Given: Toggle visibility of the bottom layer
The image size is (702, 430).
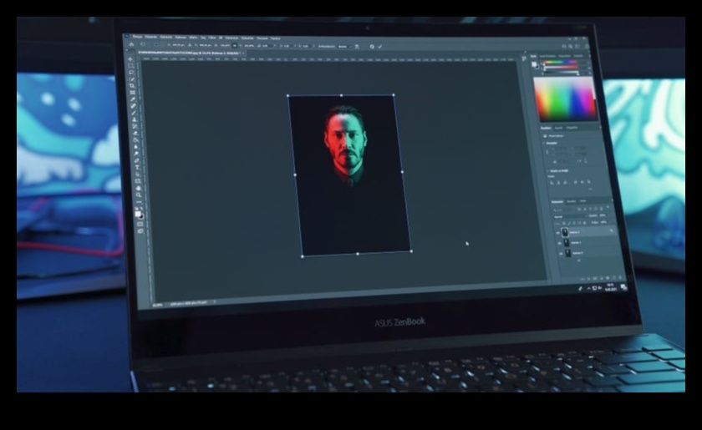Looking at the screenshot, I should coord(562,253).
